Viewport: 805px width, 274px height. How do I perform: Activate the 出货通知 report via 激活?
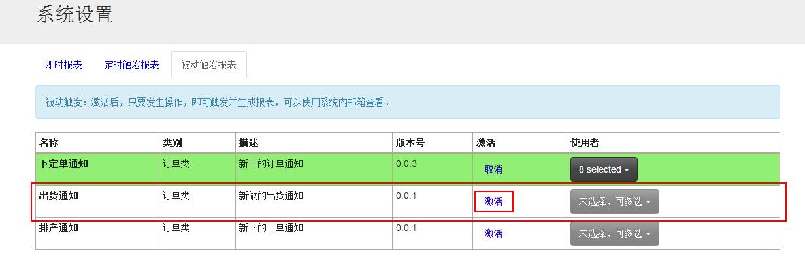coord(493,201)
